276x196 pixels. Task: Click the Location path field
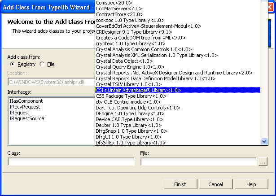pyautogui.click(x=52, y=82)
